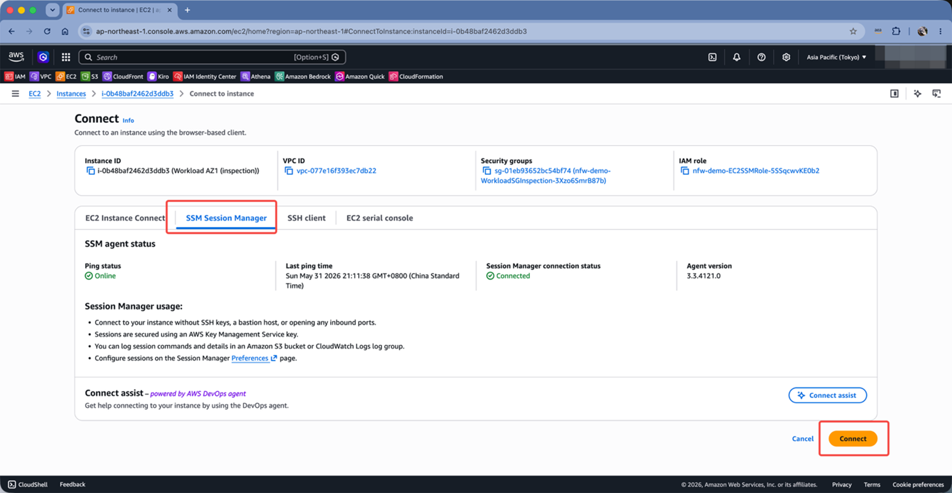Open VPC link vpc-077e16f393ec7db22

tap(336, 171)
